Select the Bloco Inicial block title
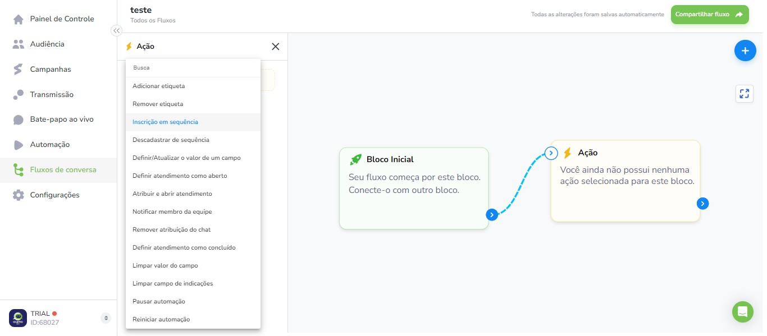 pyautogui.click(x=390, y=159)
